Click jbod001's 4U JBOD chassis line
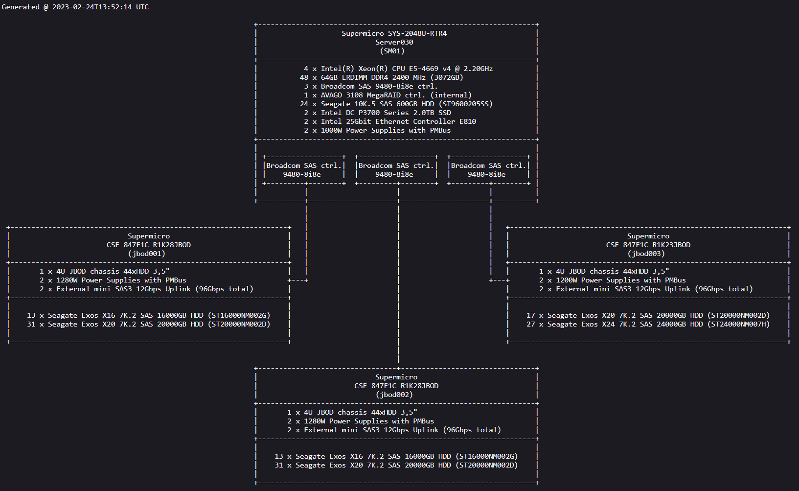Image resolution: width=799 pixels, height=491 pixels. [105, 271]
